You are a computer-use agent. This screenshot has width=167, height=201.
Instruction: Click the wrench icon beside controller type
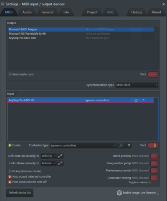point(121,146)
